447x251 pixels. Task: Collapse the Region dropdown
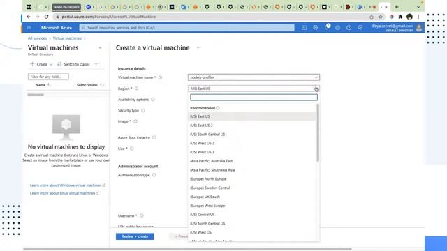tap(316, 89)
